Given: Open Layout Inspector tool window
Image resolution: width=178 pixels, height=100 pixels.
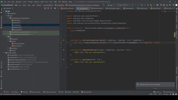Looking at the screenshot, I should [169, 92].
